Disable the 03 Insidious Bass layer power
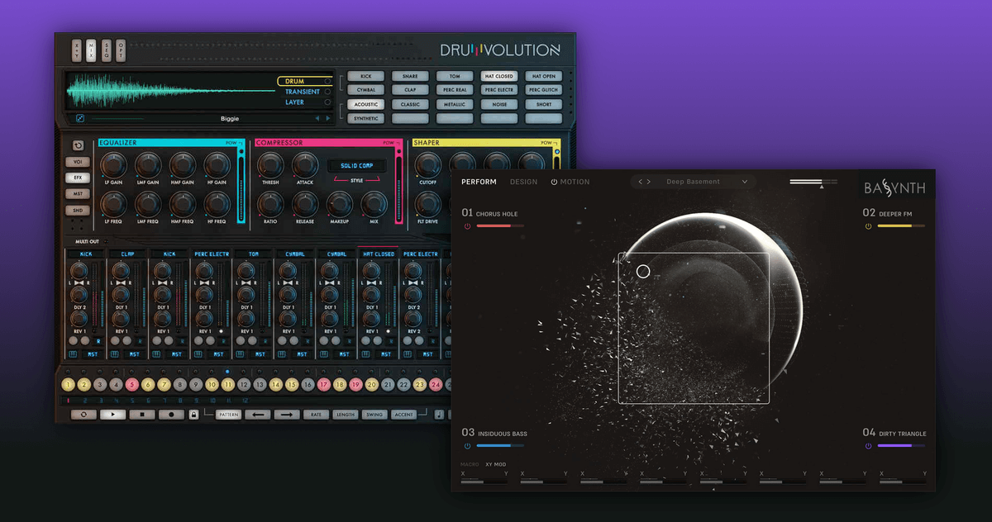The width and height of the screenshot is (992, 522). (x=467, y=446)
